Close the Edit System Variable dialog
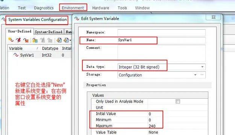Screen dimensions: 235x135 (214, 17)
